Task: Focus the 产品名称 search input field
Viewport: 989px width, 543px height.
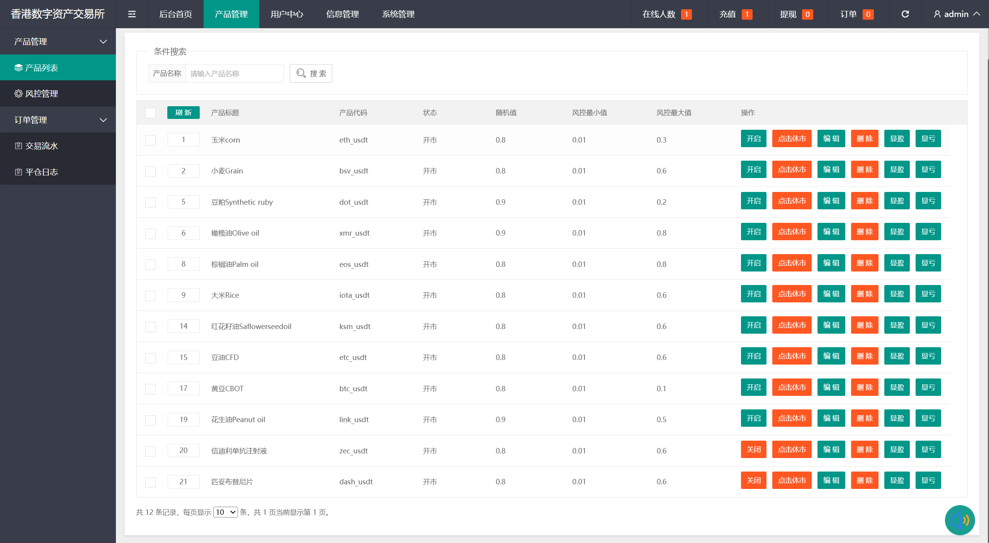Action: tap(235, 73)
